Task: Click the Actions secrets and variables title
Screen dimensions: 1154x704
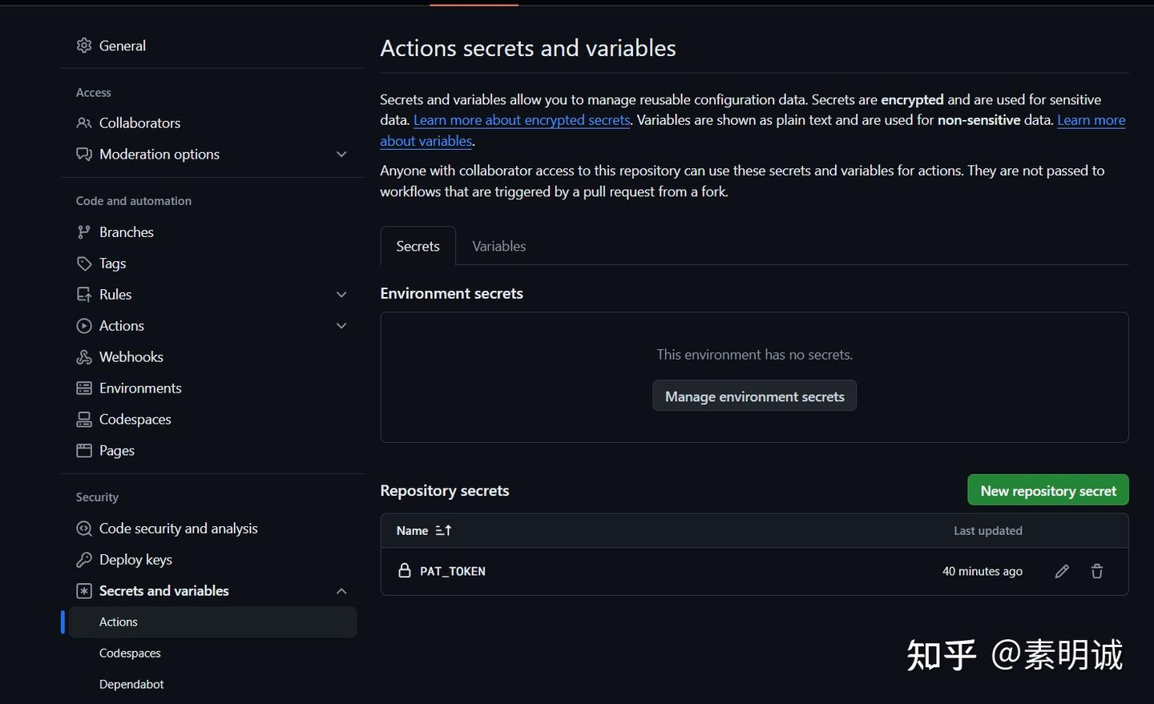Action: click(x=528, y=48)
